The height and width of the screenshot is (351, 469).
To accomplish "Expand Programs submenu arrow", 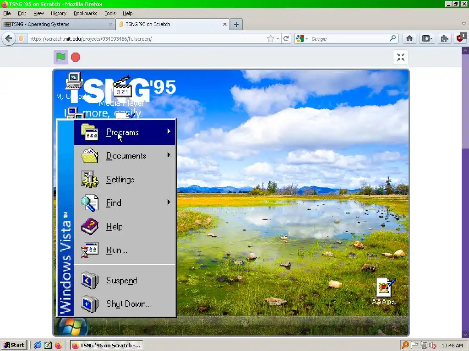I will click(x=169, y=131).
